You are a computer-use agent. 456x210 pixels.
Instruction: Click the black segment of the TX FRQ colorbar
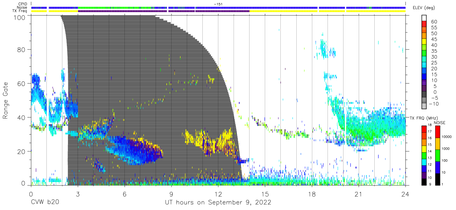click(424, 181)
